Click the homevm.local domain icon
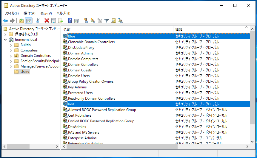 pyautogui.click(x=11, y=40)
